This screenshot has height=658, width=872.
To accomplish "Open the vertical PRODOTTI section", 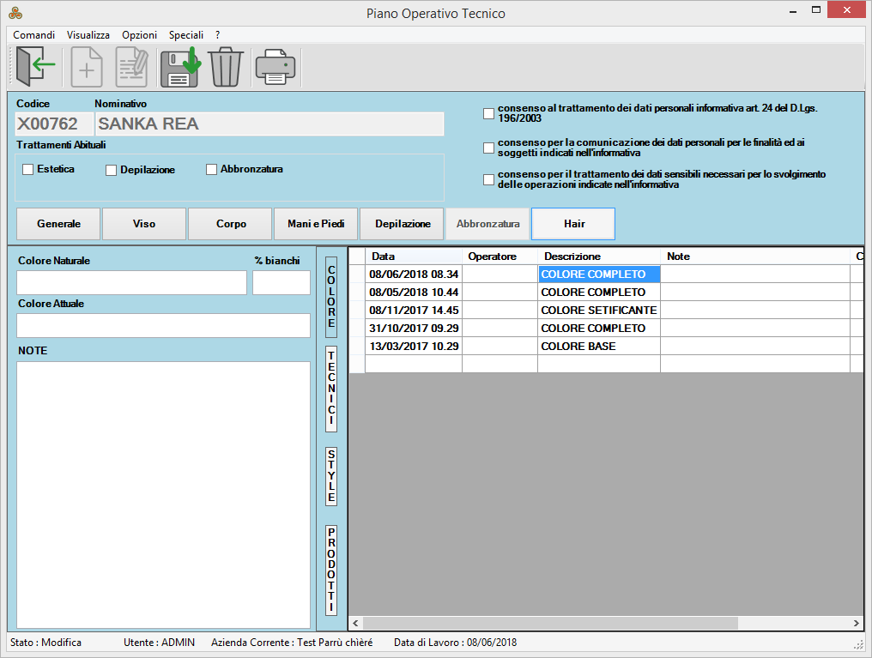I will click(331, 570).
